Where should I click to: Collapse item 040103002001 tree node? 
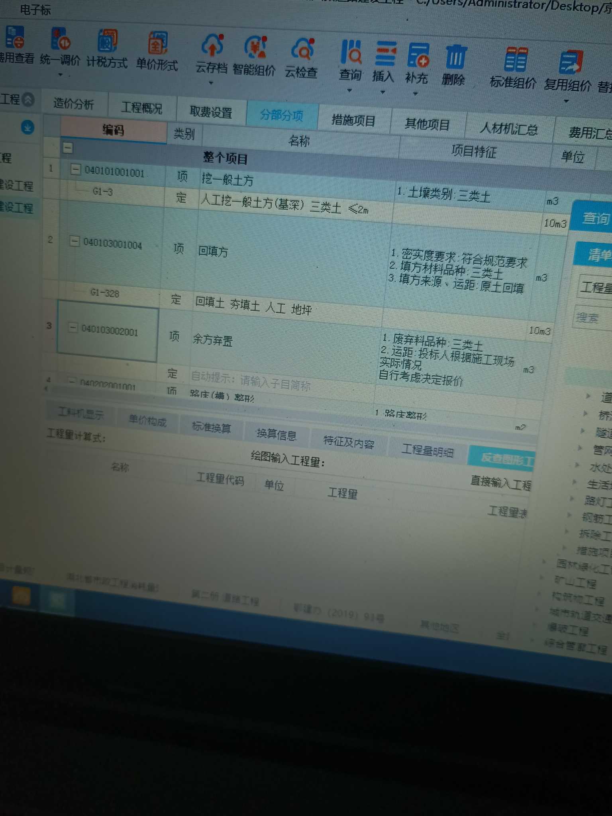[x=73, y=327]
